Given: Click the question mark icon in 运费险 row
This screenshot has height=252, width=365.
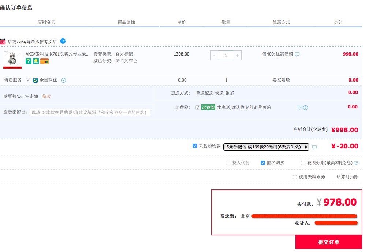Looking at the screenshot, I should [x=306, y=108].
